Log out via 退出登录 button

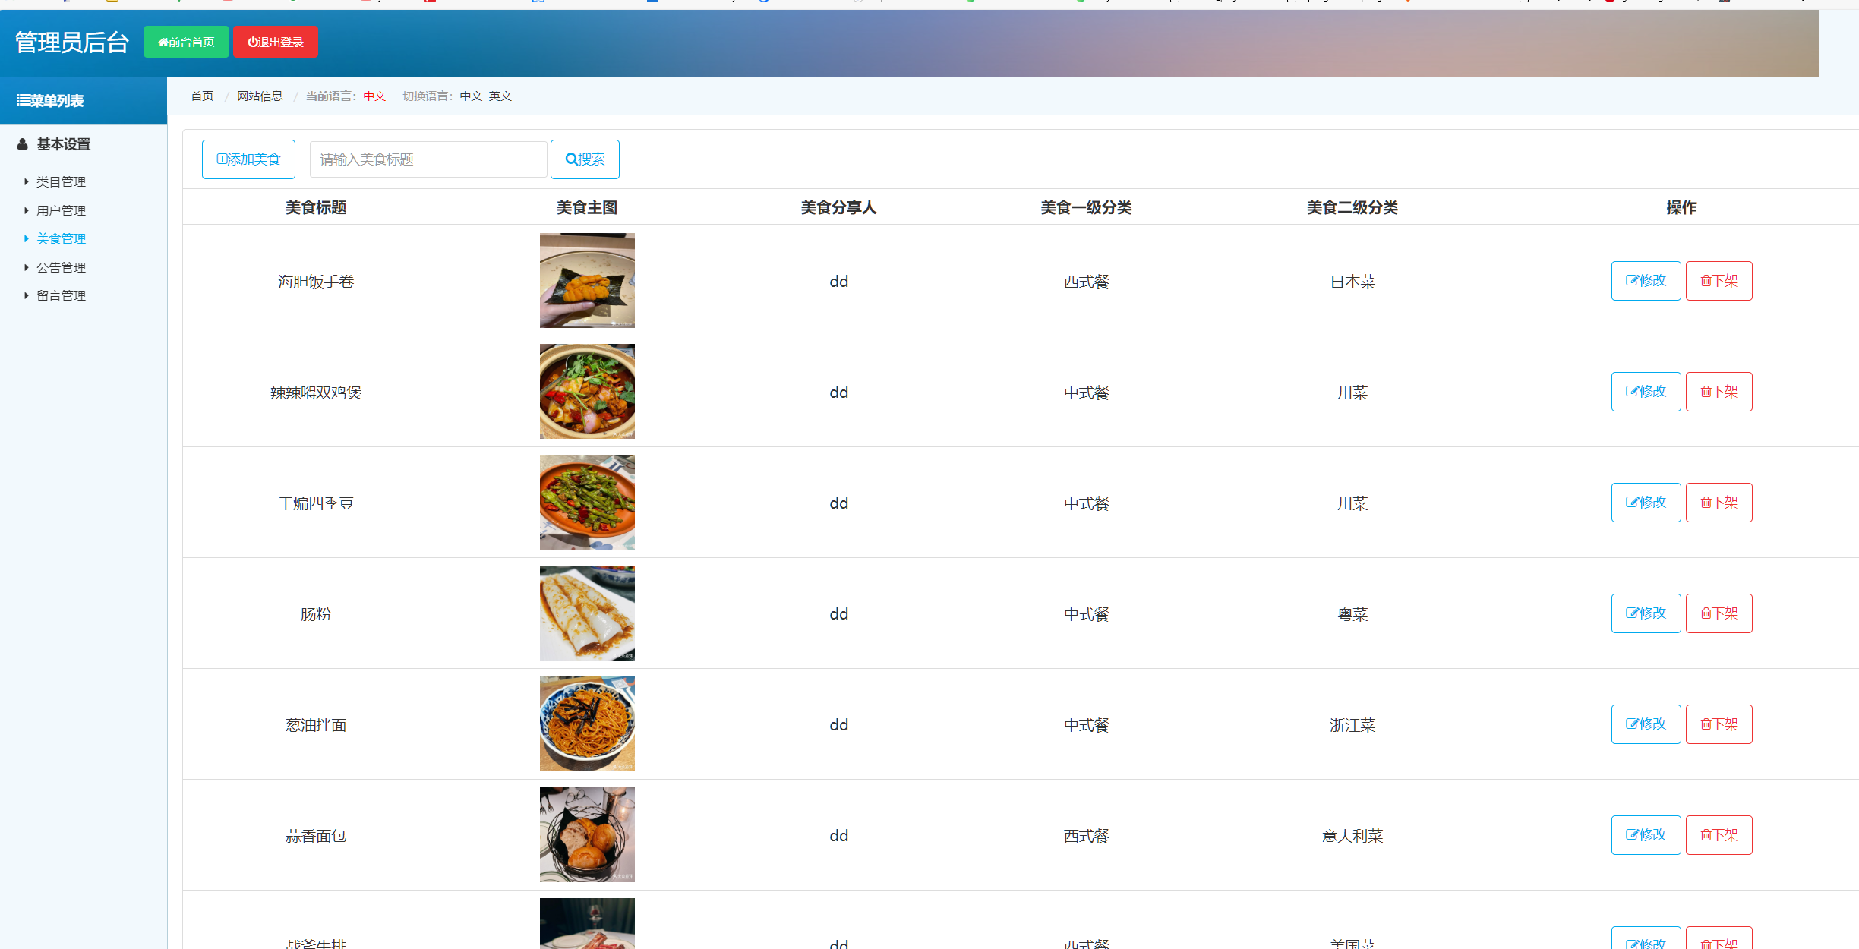[x=276, y=42]
